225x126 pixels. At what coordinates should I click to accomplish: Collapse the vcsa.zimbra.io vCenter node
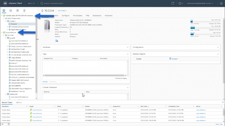coord(2,32)
